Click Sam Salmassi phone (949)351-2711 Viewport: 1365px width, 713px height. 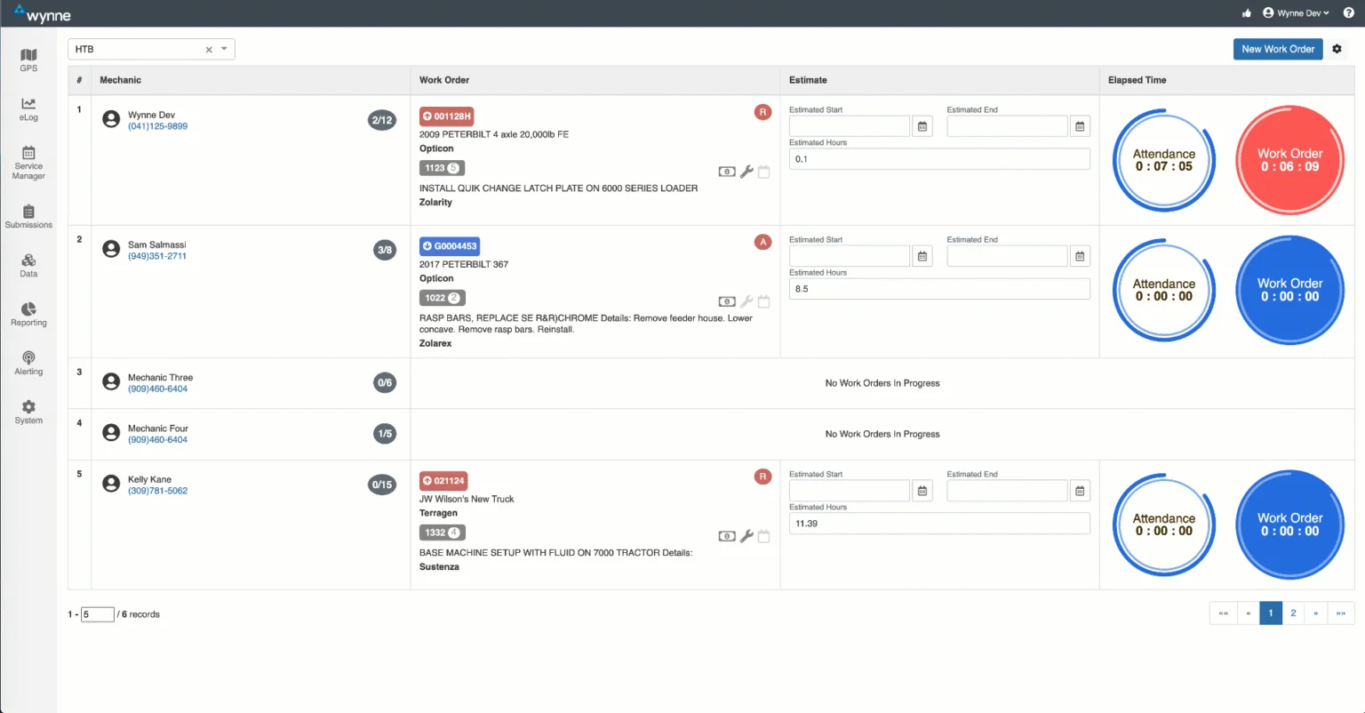(157, 256)
